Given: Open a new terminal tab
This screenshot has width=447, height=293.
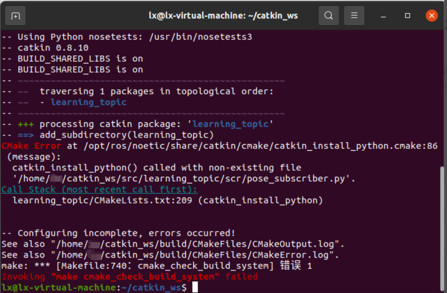Looking at the screenshot, I should (15, 16).
